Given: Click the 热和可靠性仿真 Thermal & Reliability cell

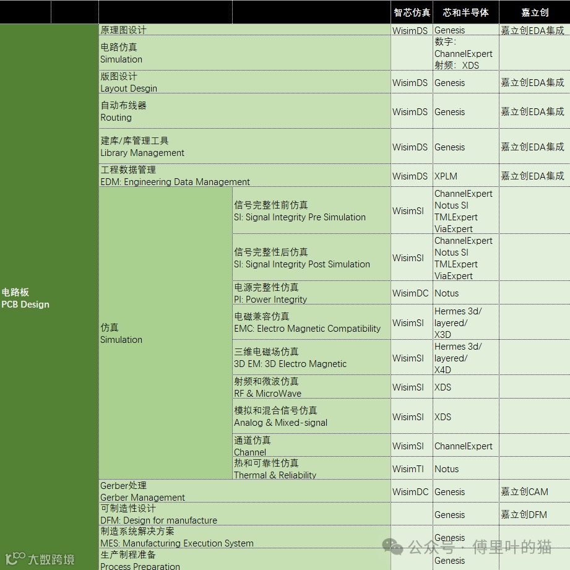Looking at the screenshot, I should coord(311,469).
